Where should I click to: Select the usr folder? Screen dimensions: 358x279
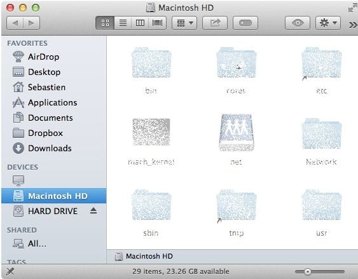[322, 205]
